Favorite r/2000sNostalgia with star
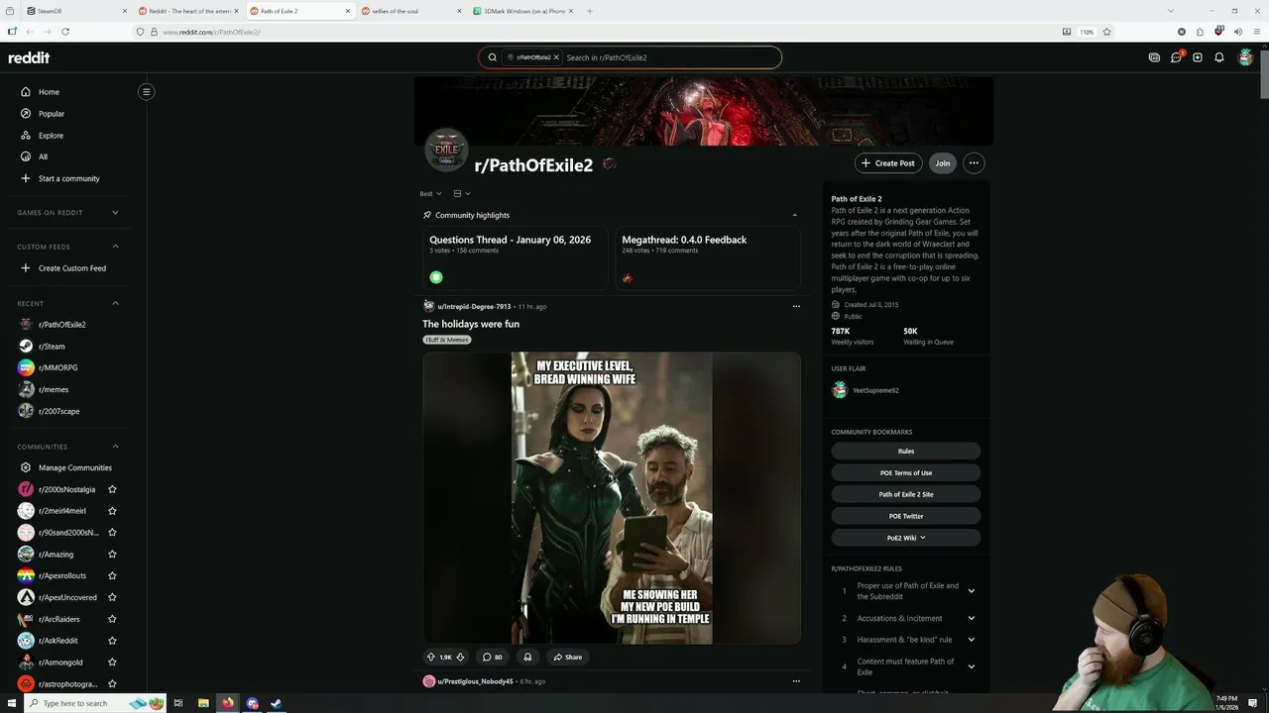1269x713 pixels. 112,489
